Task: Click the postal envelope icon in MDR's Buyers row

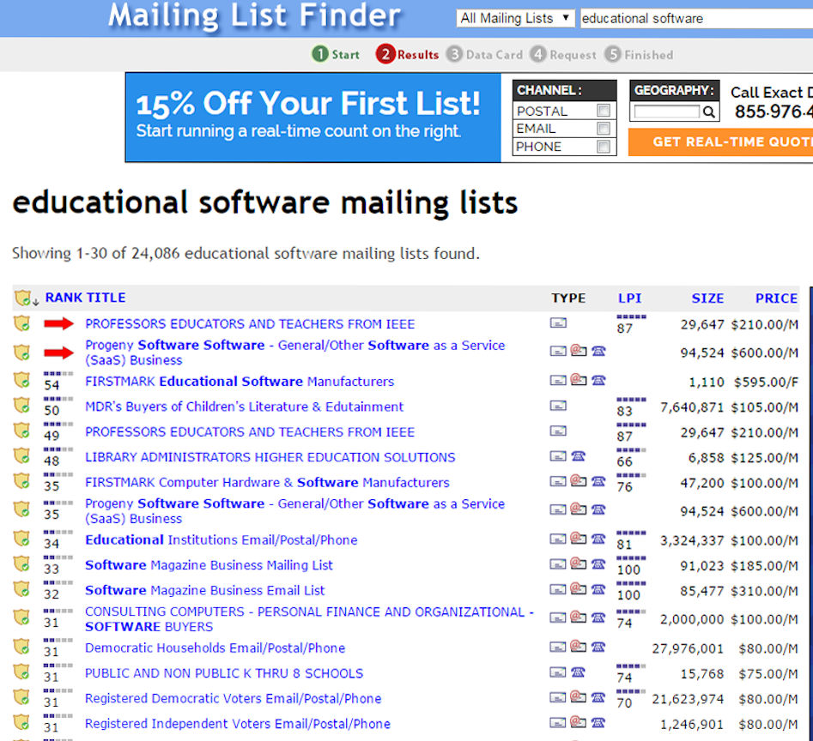Action: coord(558,406)
